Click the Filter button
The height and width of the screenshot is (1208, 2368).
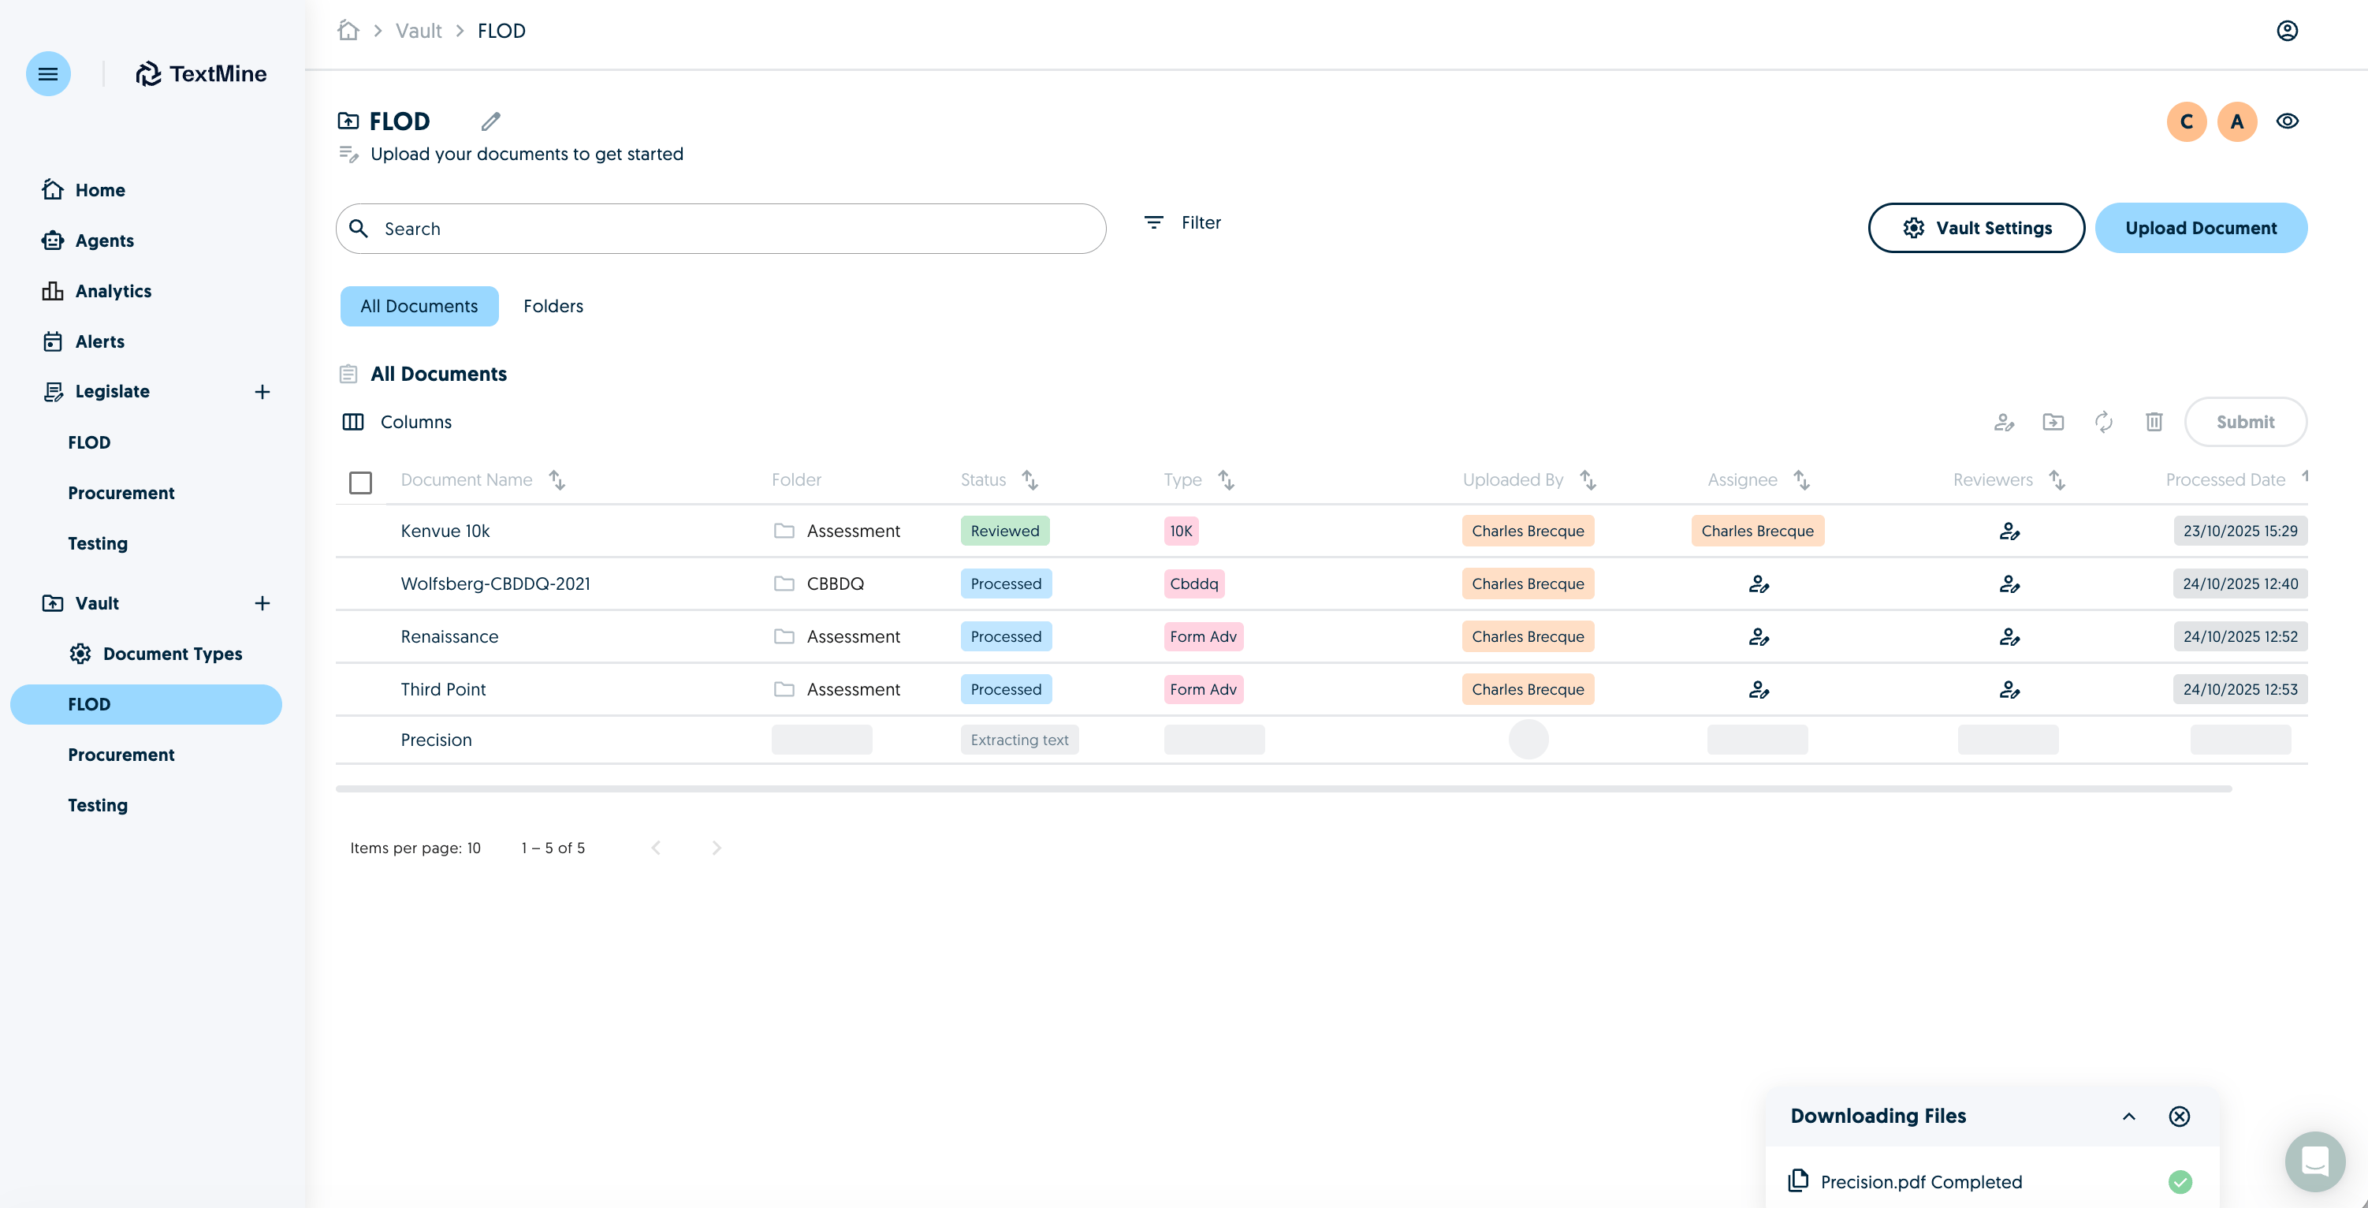[x=1182, y=222]
